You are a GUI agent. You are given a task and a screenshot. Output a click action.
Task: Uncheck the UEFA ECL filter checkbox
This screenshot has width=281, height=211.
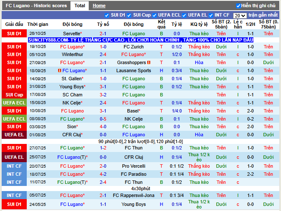click(x=156, y=15)
